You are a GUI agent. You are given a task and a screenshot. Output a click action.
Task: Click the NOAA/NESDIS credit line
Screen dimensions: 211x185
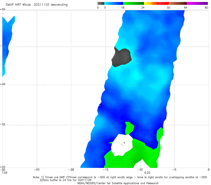118,183
